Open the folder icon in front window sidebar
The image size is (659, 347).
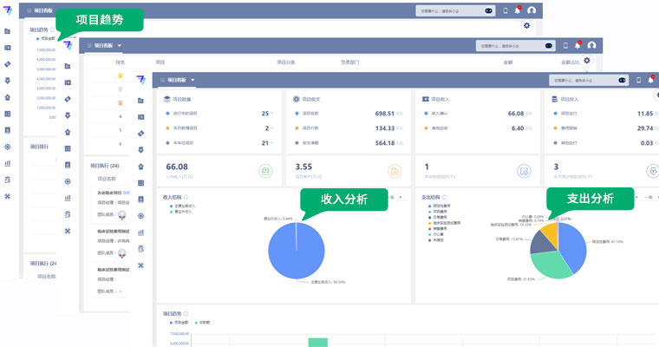click(140, 100)
